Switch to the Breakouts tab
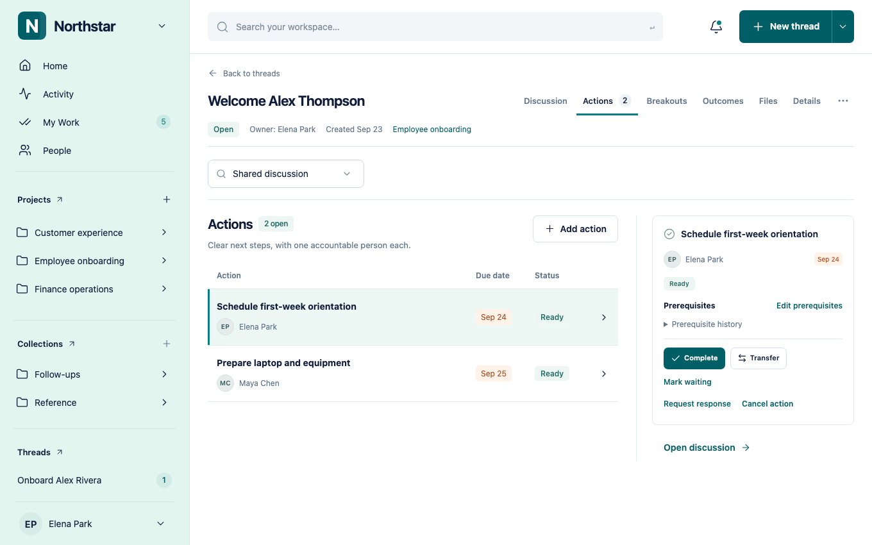Viewport: 872px width, 545px height. click(x=667, y=101)
